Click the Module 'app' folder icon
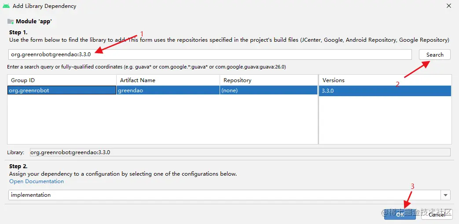This screenshot has height=224, width=459. tap(11, 22)
